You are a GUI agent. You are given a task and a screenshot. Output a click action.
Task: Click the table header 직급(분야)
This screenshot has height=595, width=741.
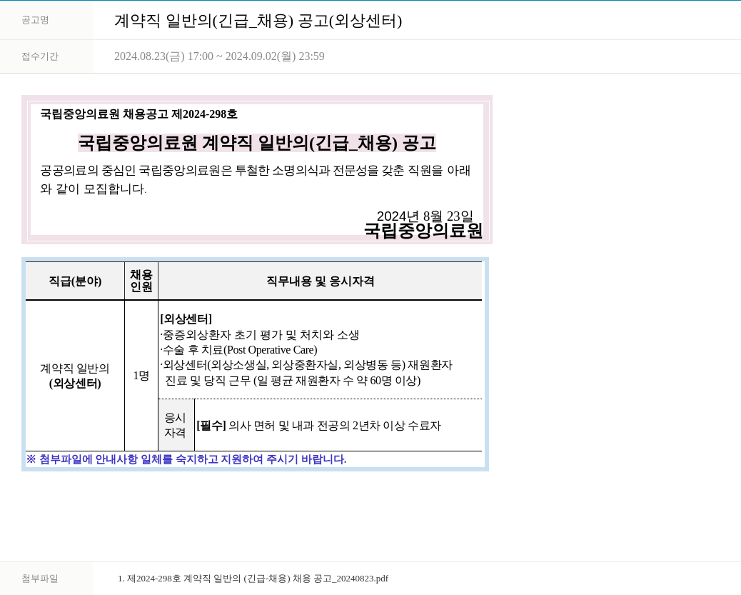click(x=75, y=281)
